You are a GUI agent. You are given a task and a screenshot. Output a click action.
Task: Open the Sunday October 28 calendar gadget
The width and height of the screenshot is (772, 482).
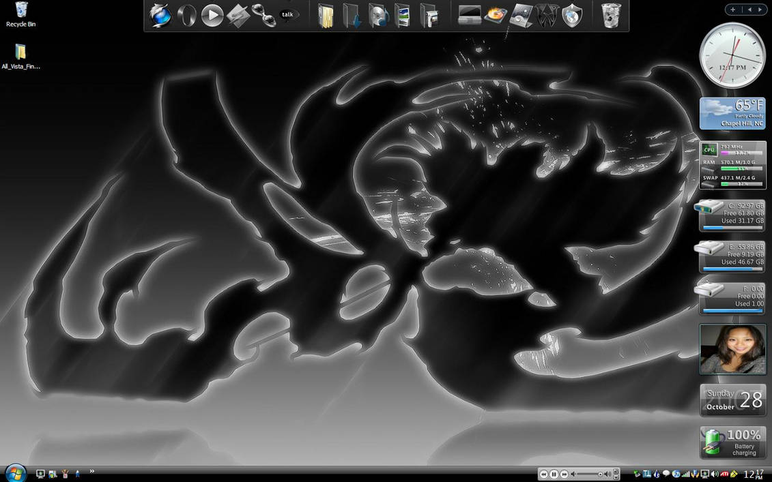click(x=732, y=400)
